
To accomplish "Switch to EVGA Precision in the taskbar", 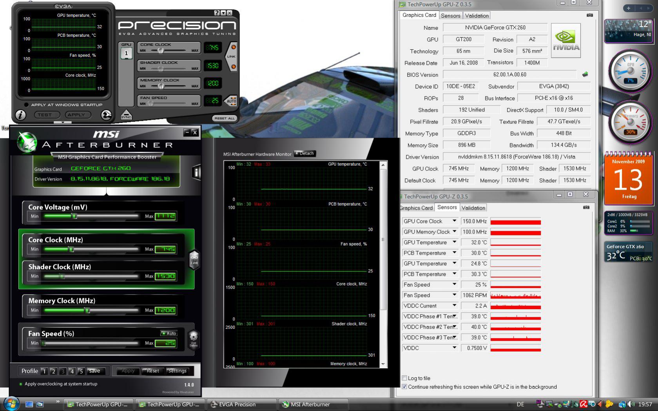I will (x=242, y=404).
